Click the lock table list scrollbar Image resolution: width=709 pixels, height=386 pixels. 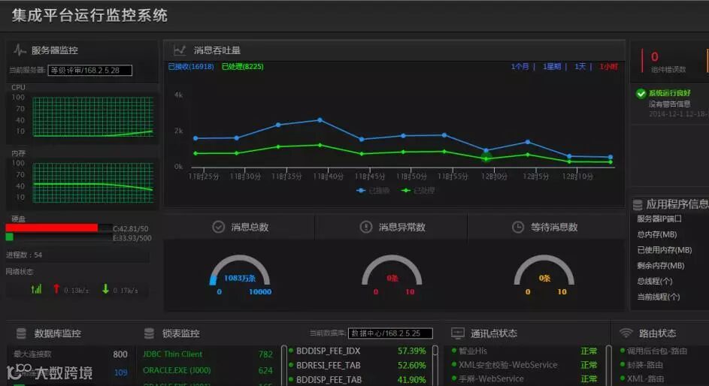pos(284,366)
